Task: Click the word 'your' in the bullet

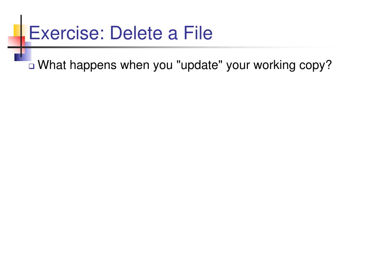Action: [238, 66]
